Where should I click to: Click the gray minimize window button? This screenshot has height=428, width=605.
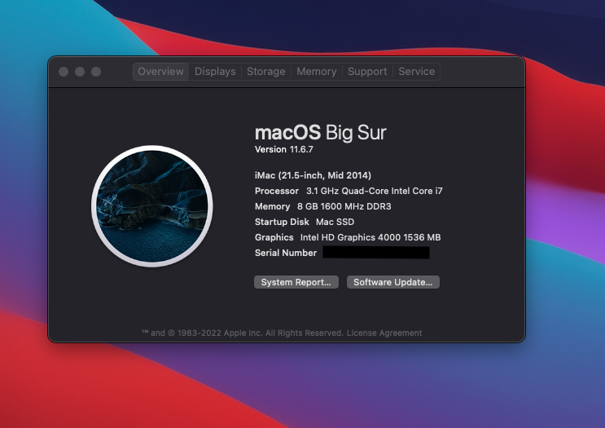pos(80,72)
